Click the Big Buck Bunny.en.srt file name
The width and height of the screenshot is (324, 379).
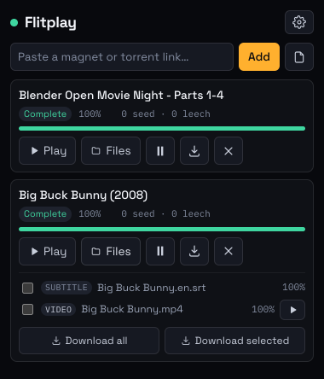point(152,288)
